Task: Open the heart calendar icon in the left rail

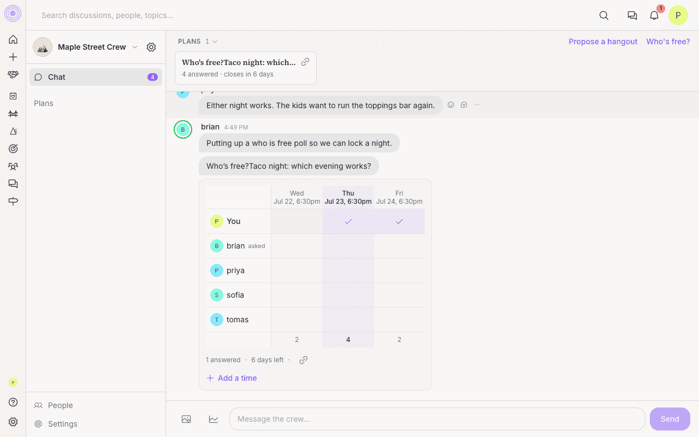Action: pyautogui.click(x=13, y=96)
